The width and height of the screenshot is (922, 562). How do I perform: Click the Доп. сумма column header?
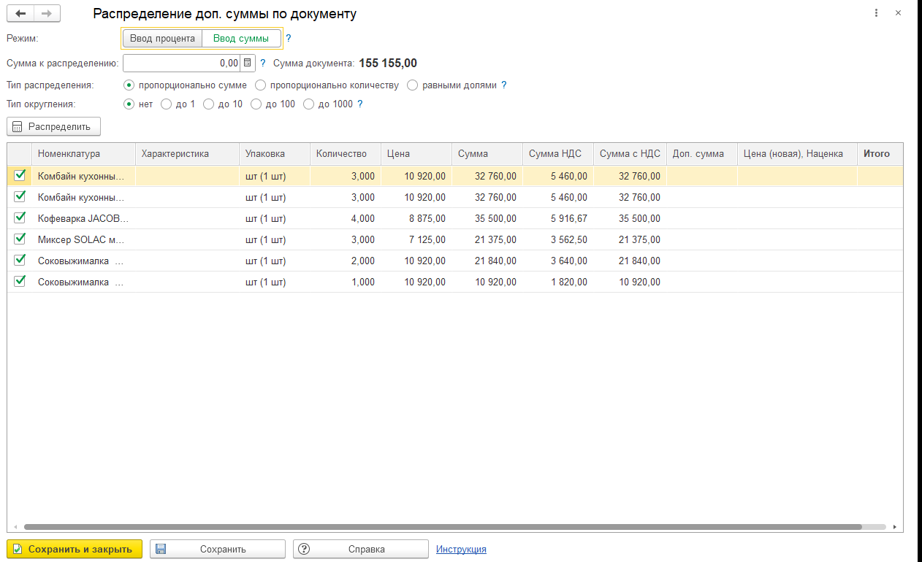coord(702,154)
